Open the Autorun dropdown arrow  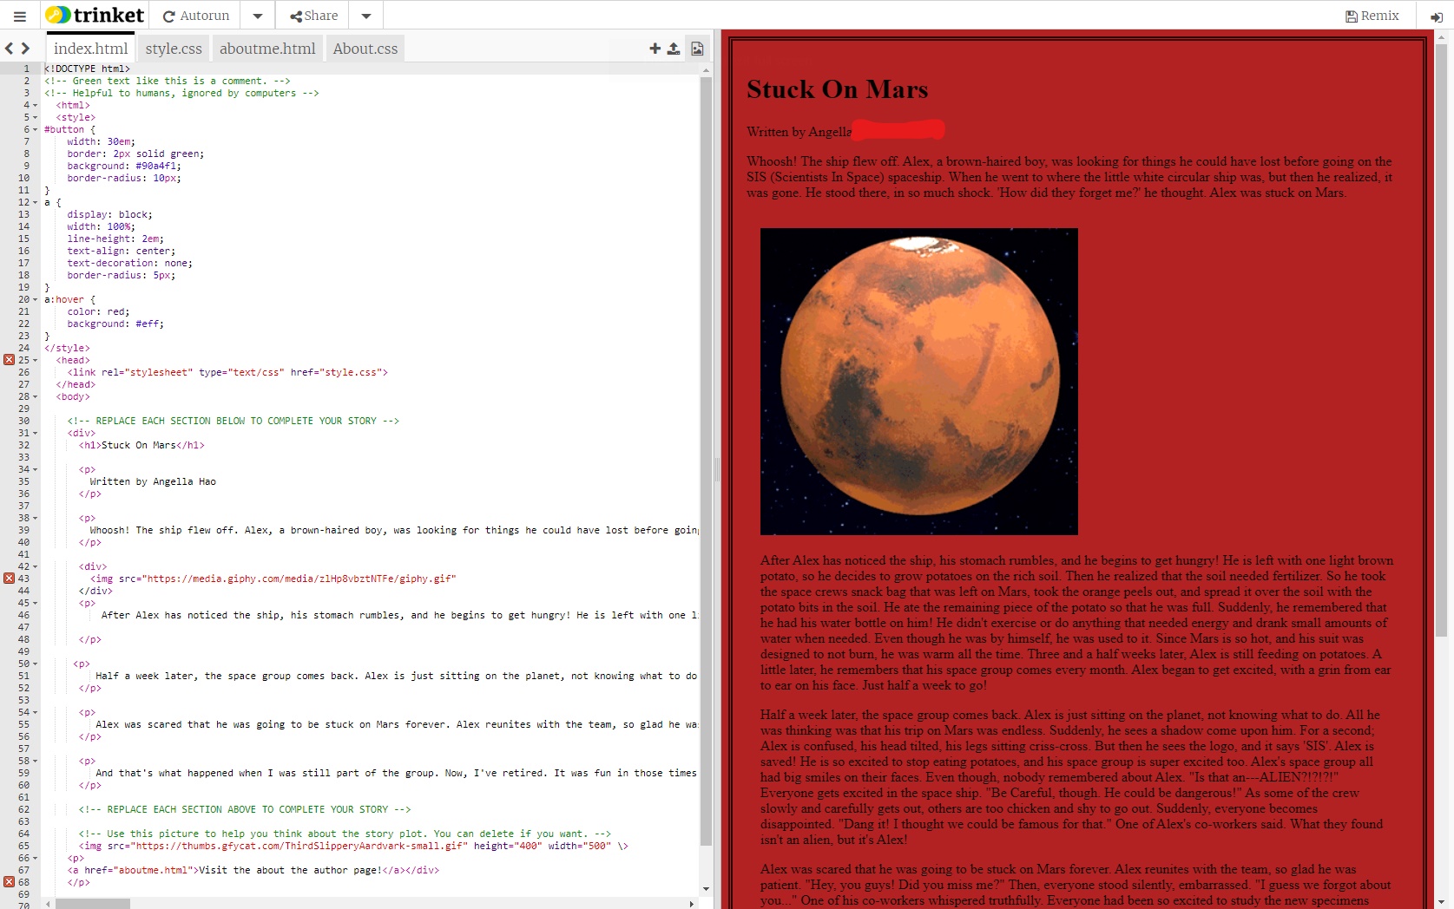pyautogui.click(x=257, y=15)
